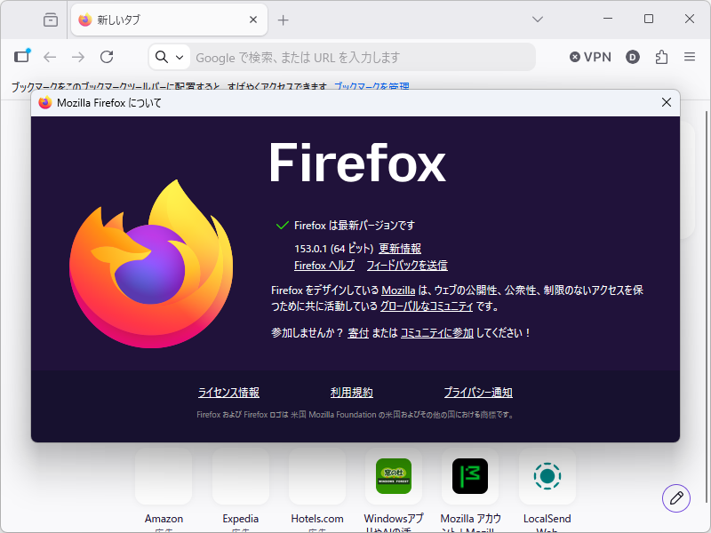Click the ブックマークを管理 link
This screenshot has width=711, height=533.
click(371, 86)
